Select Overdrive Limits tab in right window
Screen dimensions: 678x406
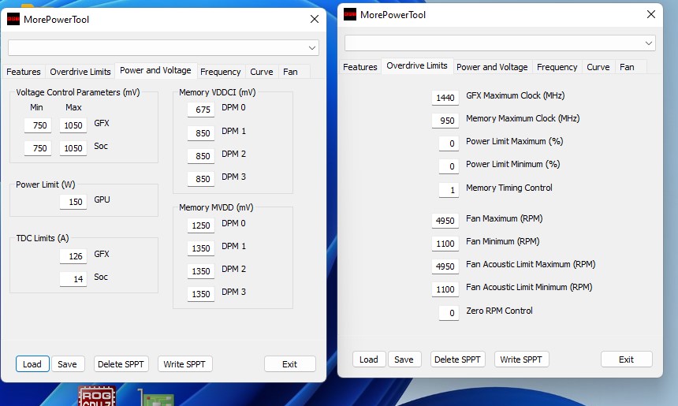[x=417, y=65]
